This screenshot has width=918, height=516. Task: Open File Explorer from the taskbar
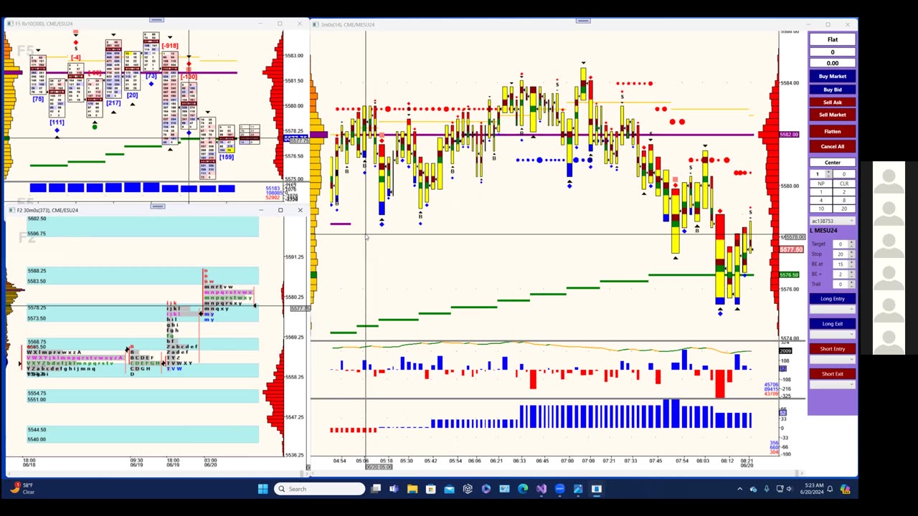(x=412, y=489)
